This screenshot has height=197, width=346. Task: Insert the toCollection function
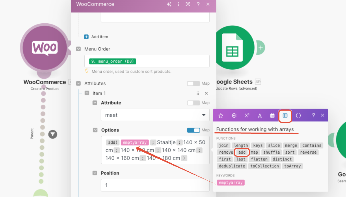point(265,166)
